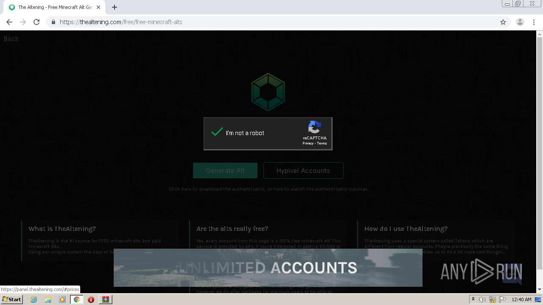Screen dimensions: 543x305
Task: Click the page scrollbar down arrow
Action: [x=540, y=289]
